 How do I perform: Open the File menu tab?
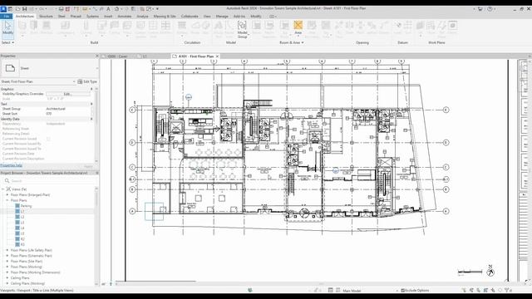7,17
